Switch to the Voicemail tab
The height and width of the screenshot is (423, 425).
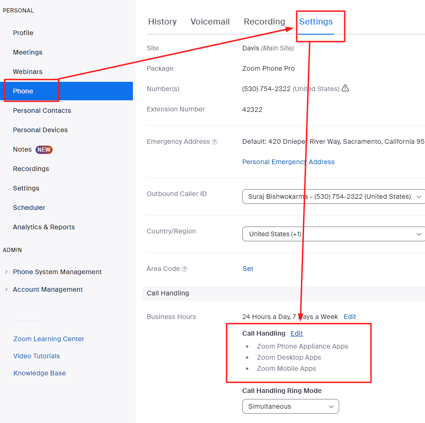[210, 21]
